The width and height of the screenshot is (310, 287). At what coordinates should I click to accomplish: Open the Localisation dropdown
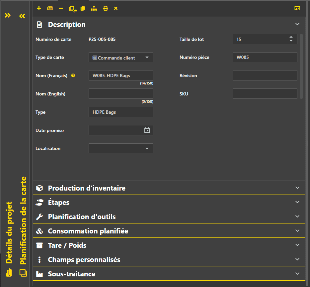coord(121,148)
